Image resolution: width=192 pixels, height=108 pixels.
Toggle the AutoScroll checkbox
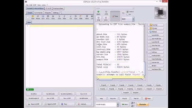click(127, 12)
